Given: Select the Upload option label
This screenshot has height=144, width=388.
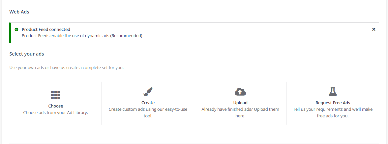Looking at the screenshot, I should (240, 103).
